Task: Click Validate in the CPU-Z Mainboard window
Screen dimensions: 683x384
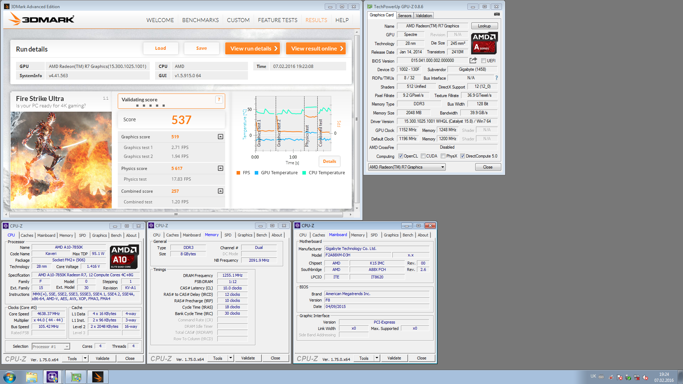Action: 394,358
